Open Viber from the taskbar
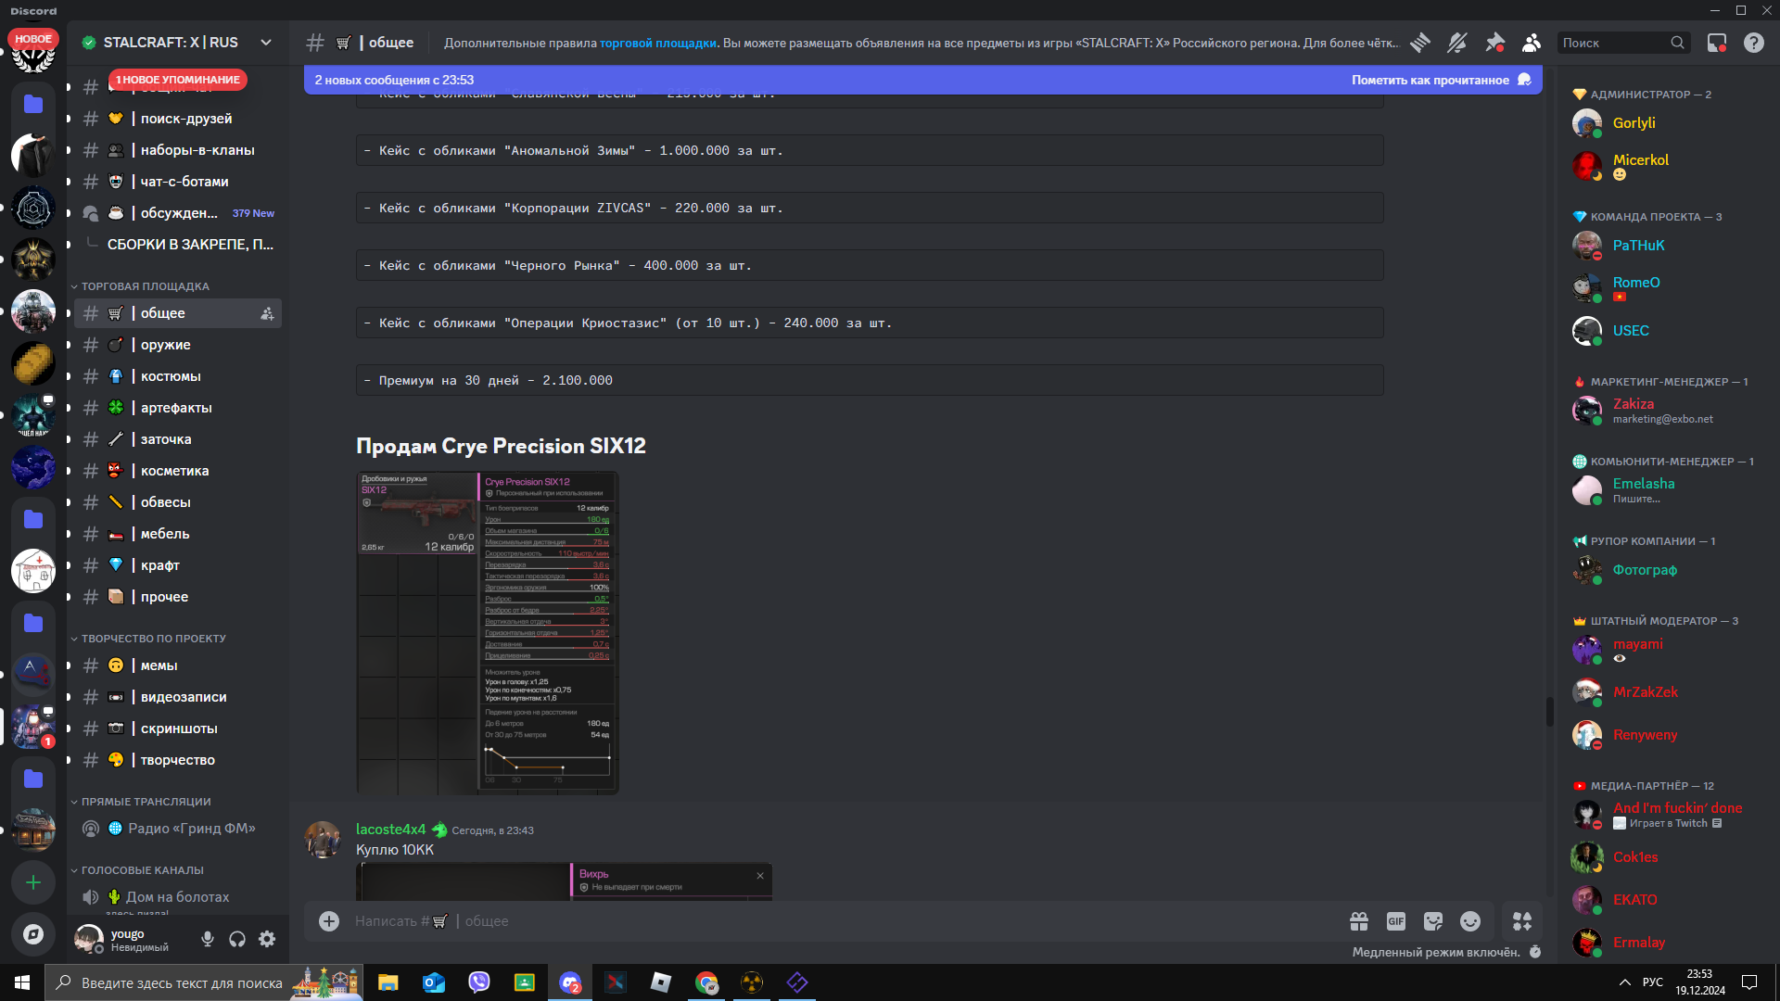 click(479, 982)
